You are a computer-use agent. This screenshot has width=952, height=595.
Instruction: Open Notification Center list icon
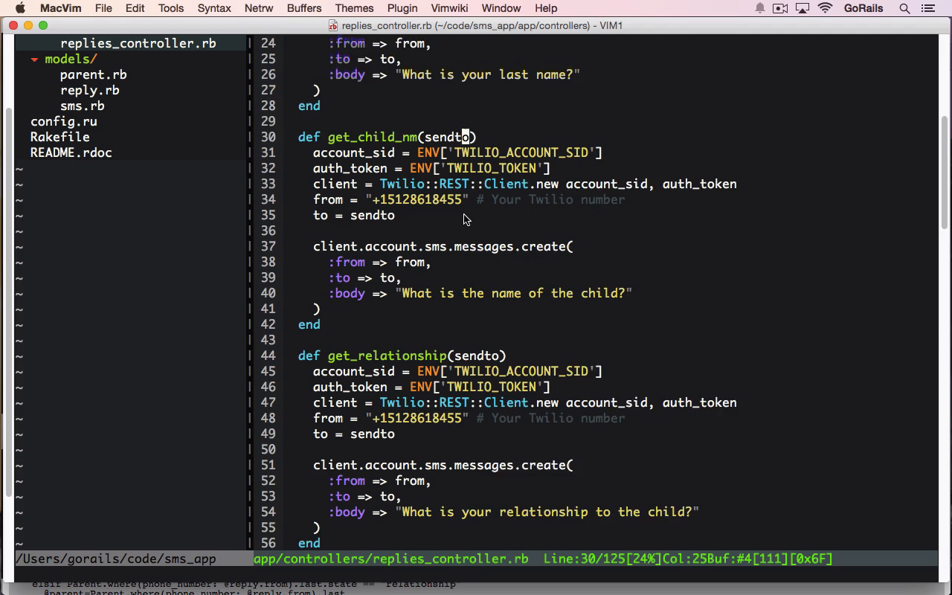pos(927,8)
